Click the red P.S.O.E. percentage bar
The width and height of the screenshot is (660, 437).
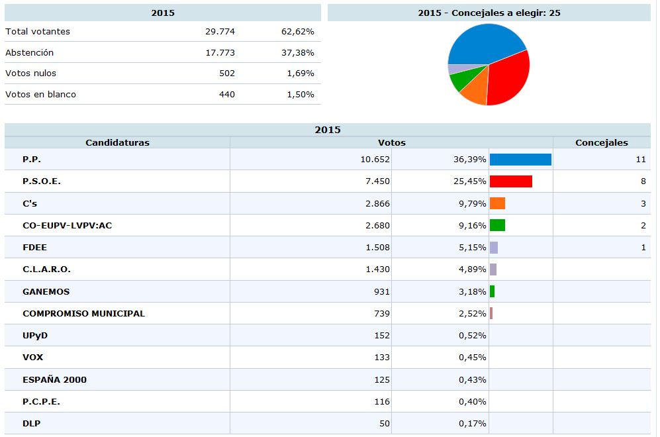click(x=510, y=181)
